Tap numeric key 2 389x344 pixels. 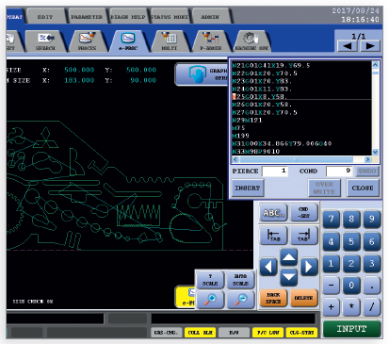(x=351, y=263)
